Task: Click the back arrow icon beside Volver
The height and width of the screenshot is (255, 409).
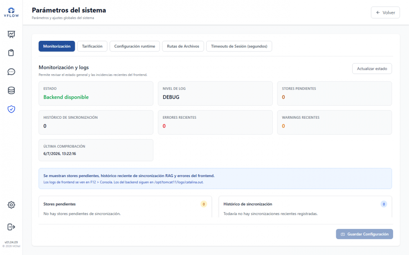Action: 378,13
